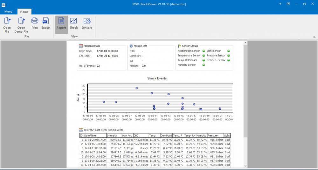Click the Temp. RH Sensor green indicator
The image size is (318, 170).
(204, 60)
